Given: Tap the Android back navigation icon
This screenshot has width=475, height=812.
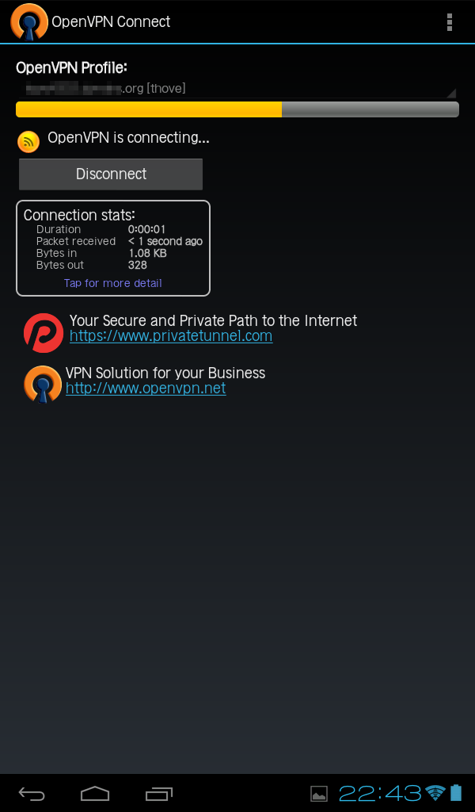Looking at the screenshot, I should coord(32,793).
